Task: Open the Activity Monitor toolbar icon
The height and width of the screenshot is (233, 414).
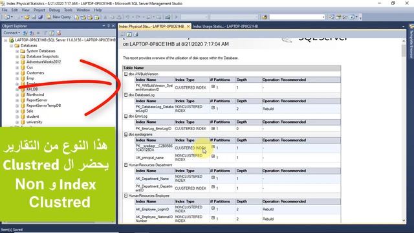Action: click(x=168, y=17)
